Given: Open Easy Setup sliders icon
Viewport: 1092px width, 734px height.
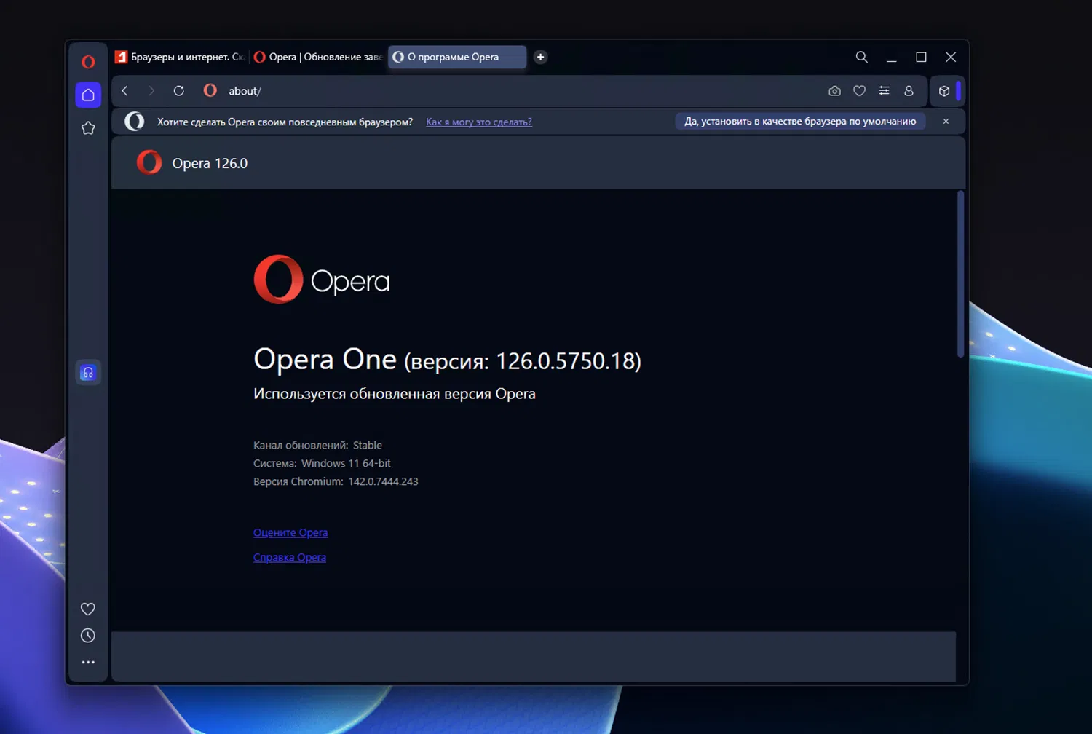Looking at the screenshot, I should 884,91.
